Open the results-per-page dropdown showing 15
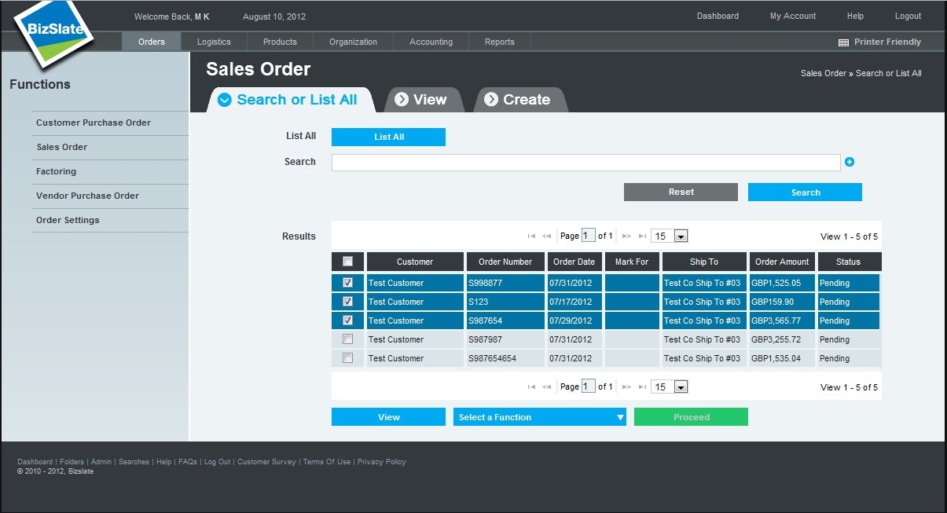Screen dimensions: 947x513 669,236
